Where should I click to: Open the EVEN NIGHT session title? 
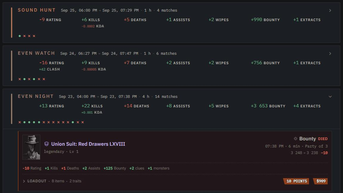pos(36,96)
